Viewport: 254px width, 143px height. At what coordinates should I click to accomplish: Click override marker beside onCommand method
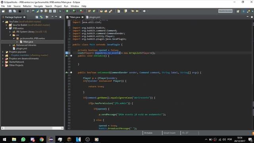click(67, 72)
